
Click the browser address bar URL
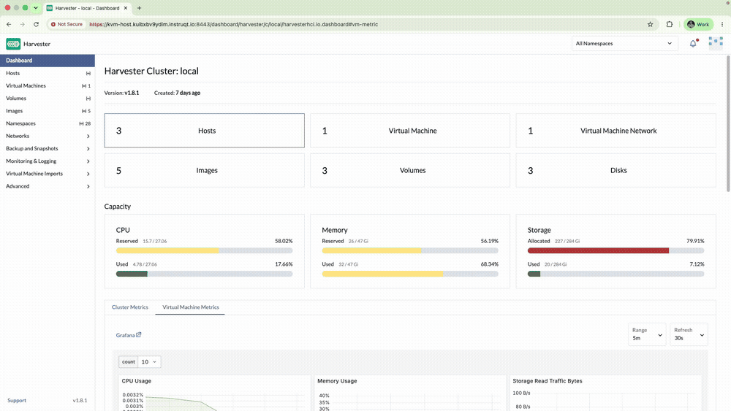point(234,24)
